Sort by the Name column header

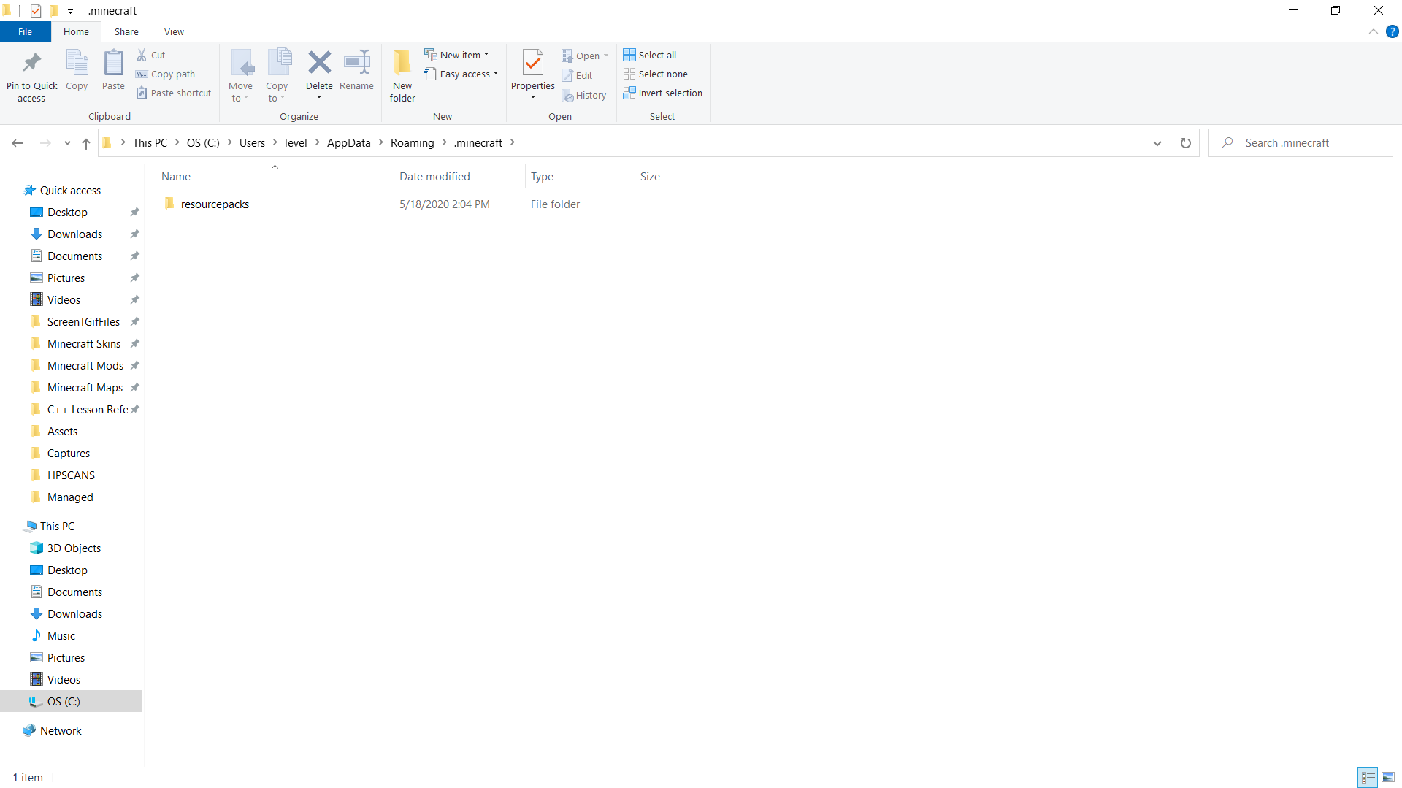point(275,176)
